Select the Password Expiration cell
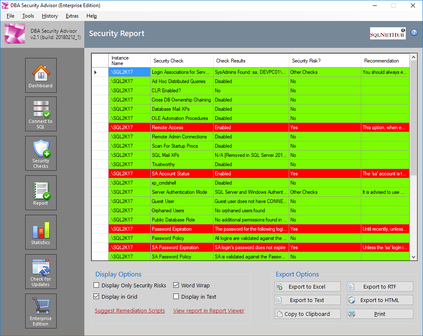This screenshot has width=423, height=336. (x=182, y=229)
